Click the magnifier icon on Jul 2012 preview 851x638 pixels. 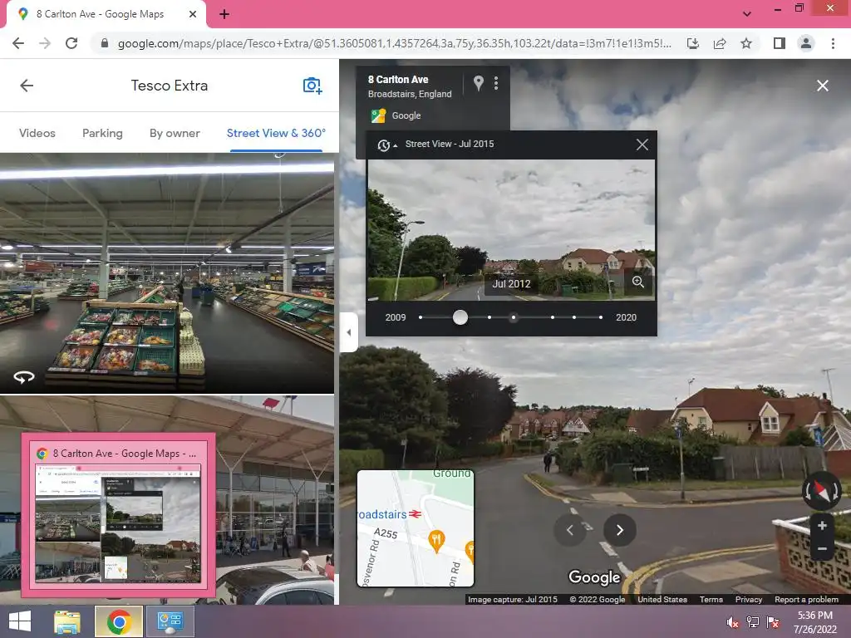pyautogui.click(x=637, y=282)
